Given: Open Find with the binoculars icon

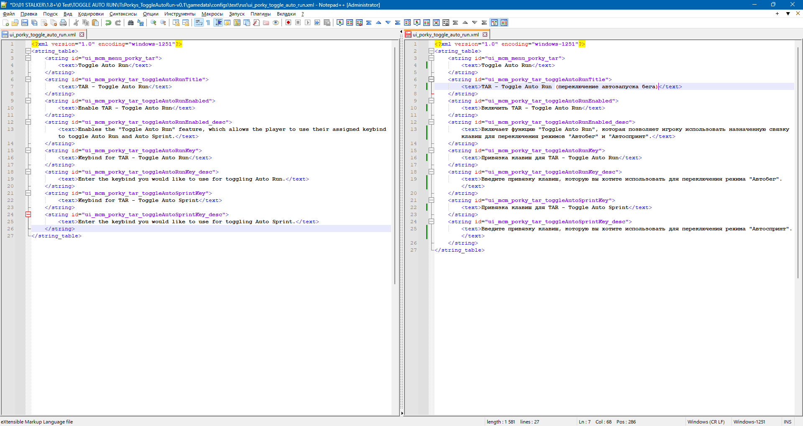Looking at the screenshot, I should tap(130, 23).
